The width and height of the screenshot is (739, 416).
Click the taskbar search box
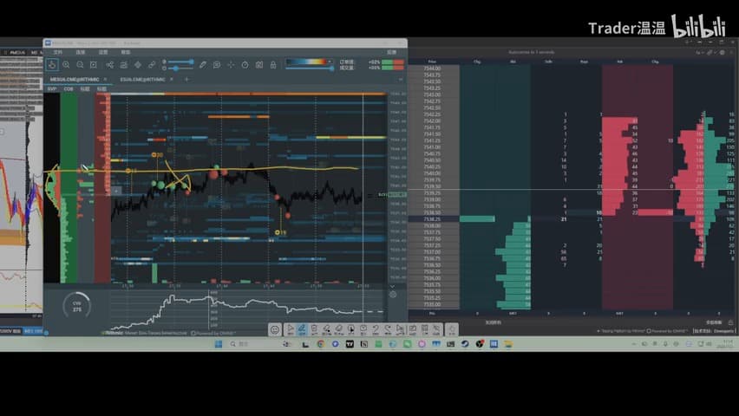click(x=252, y=344)
